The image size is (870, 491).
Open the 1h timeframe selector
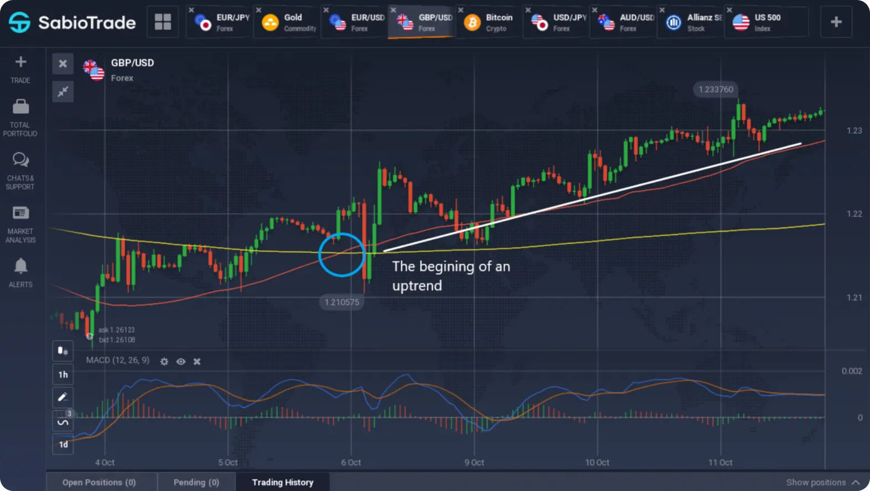pyautogui.click(x=63, y=374)
